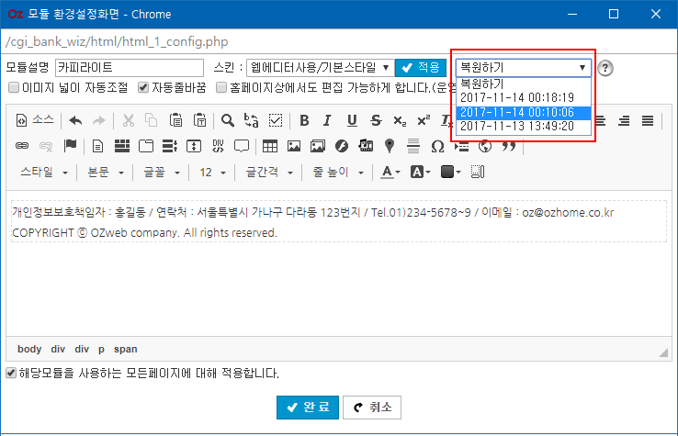
Task: Uncheck apply to all pages checkbox
Action: point(11,374)
